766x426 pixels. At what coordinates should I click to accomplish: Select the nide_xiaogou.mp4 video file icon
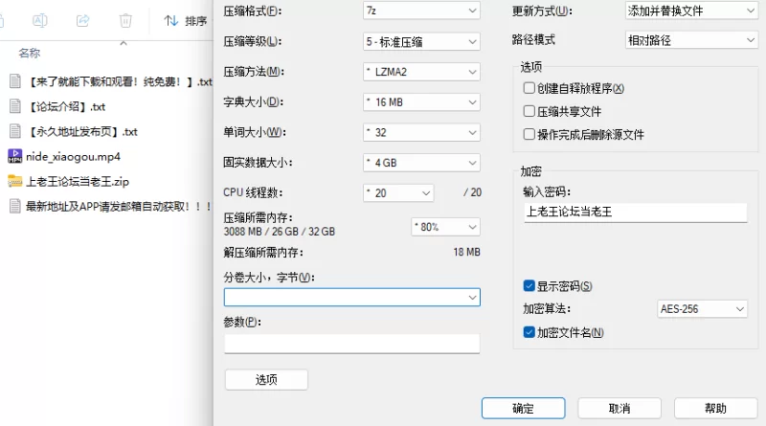(x=15, y=156)
